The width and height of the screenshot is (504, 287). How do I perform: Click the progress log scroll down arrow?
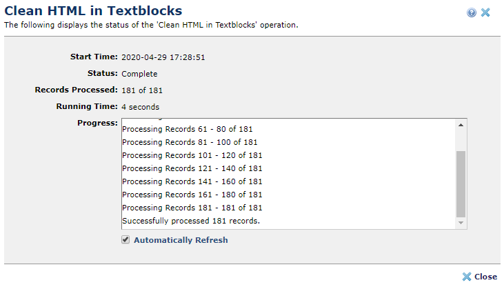point(461,224)
